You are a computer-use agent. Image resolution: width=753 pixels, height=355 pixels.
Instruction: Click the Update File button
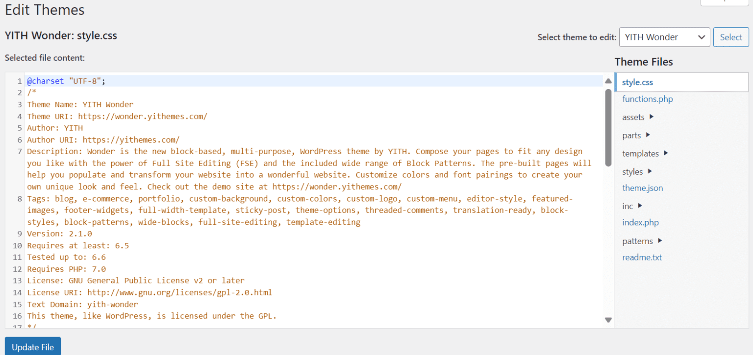pos(33,347)
